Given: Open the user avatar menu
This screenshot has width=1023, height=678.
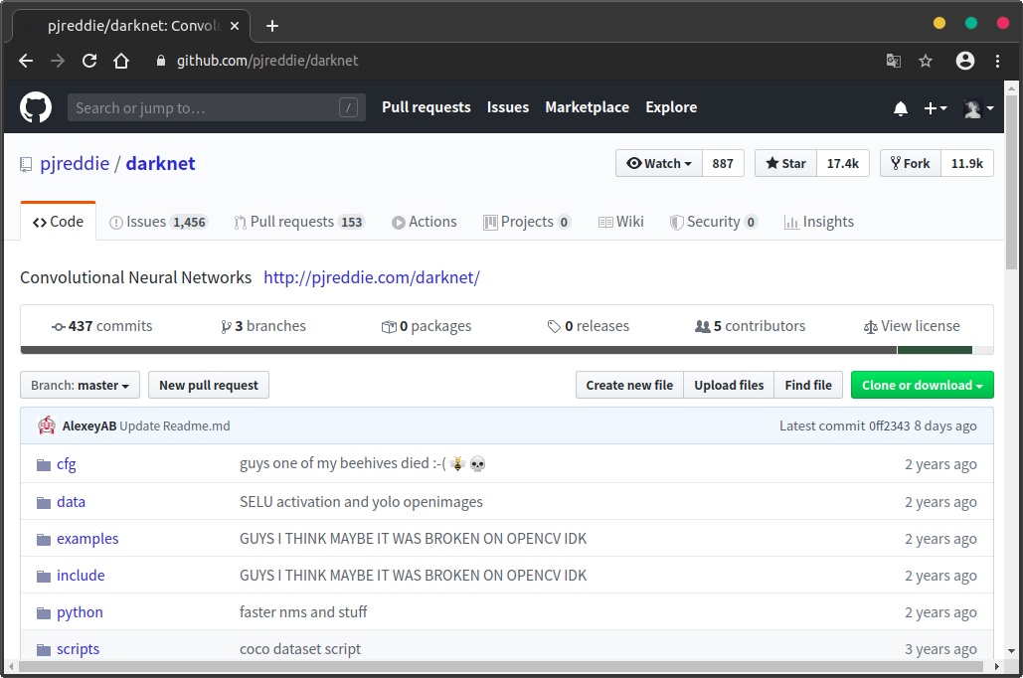Looking at the screenshot, I should 978,108.
